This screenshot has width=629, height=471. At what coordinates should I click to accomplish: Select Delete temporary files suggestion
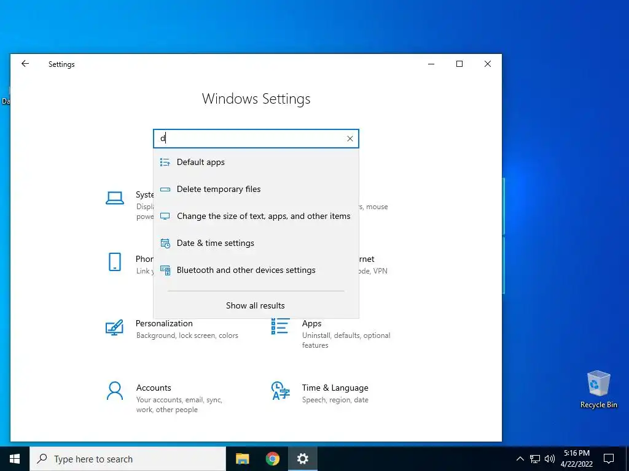[256, 189]
